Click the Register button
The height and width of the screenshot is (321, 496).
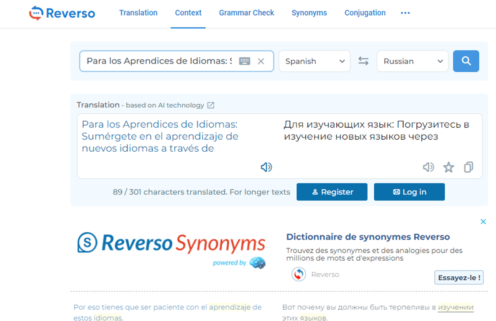coord(332,192)
